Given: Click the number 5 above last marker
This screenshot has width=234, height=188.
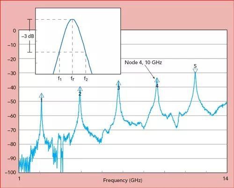Looking at the screenshot, I should pyautogui.click(x=195, y=66).
